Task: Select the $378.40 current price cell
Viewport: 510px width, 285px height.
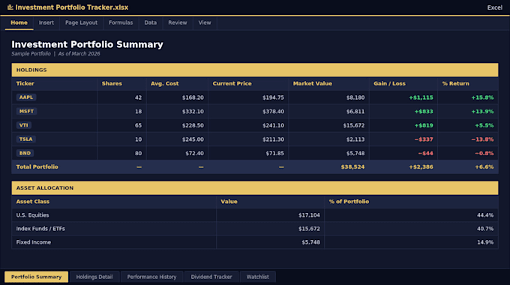Action: click(248, 112)
